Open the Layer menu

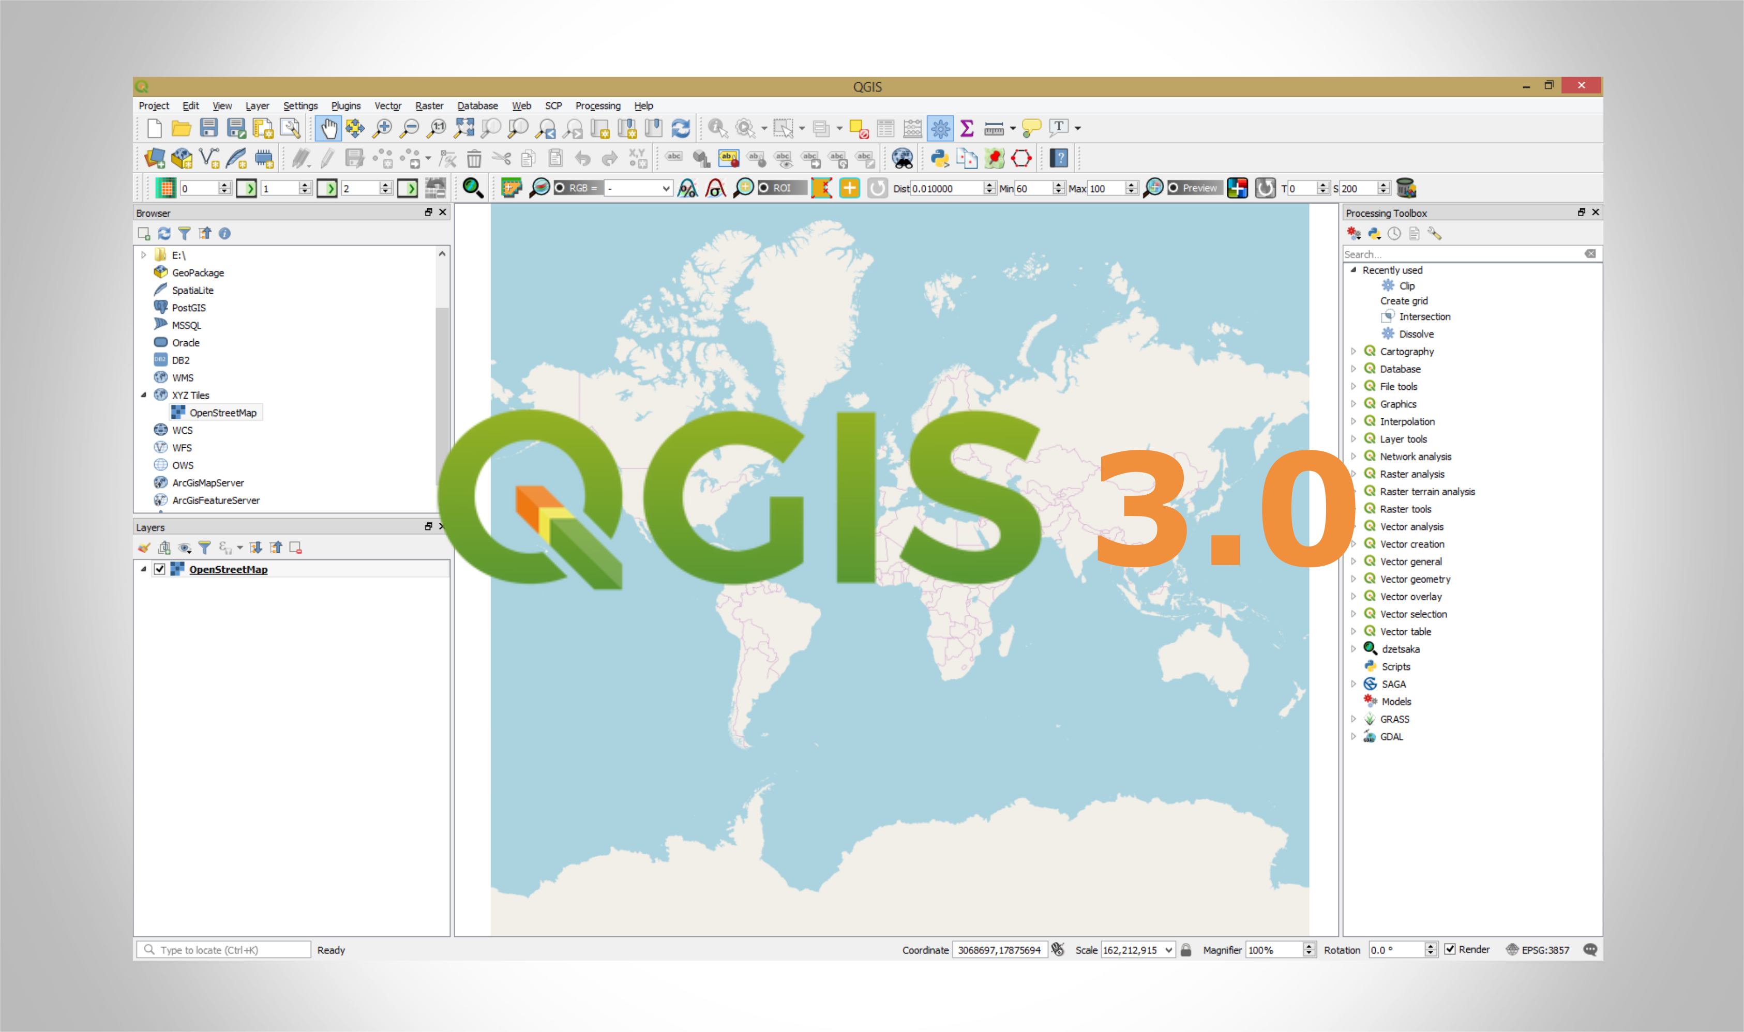258,105
